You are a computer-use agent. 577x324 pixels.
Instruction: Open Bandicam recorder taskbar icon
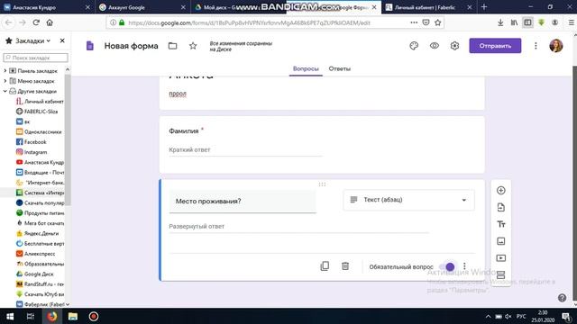pos(94,316)
